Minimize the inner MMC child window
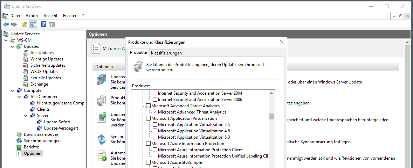 pyautogui.click(x=394, y=16)
